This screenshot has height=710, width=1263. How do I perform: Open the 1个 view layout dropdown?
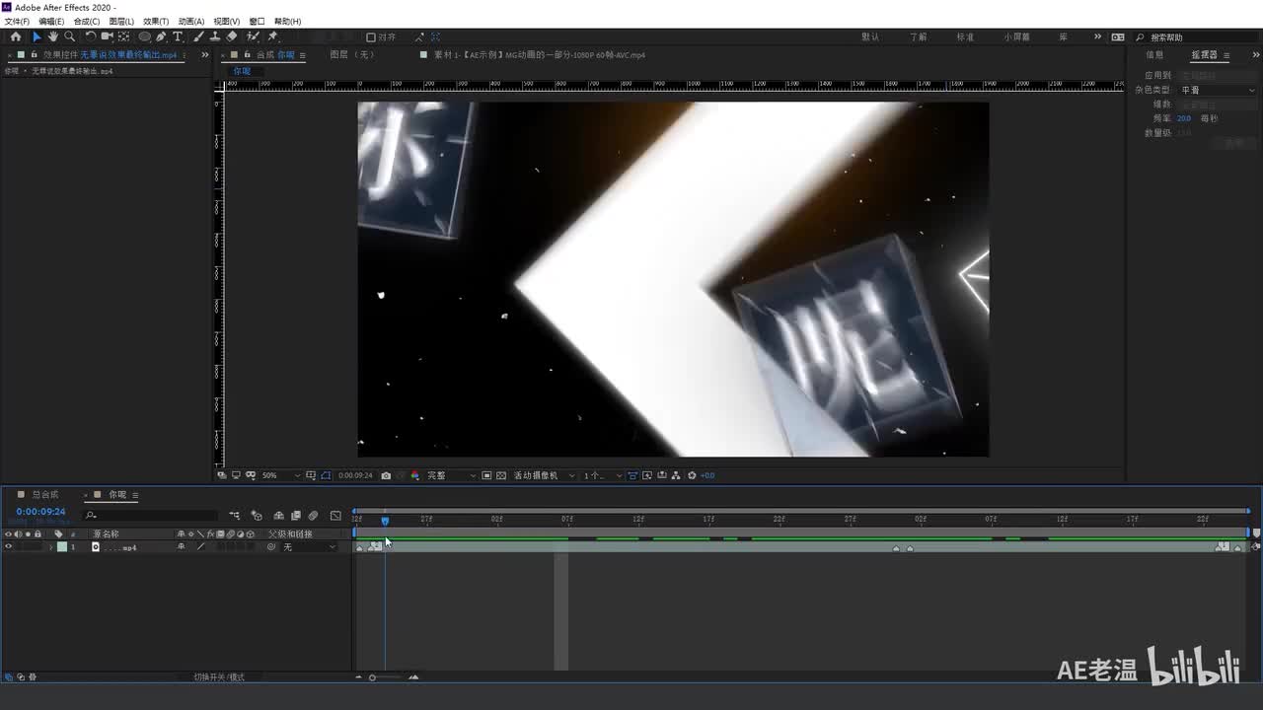[601, 475]
